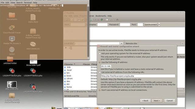Viewport: 195px width, 109px height.
Task: Open FileZilla Server menu
Action: [91, 16]
